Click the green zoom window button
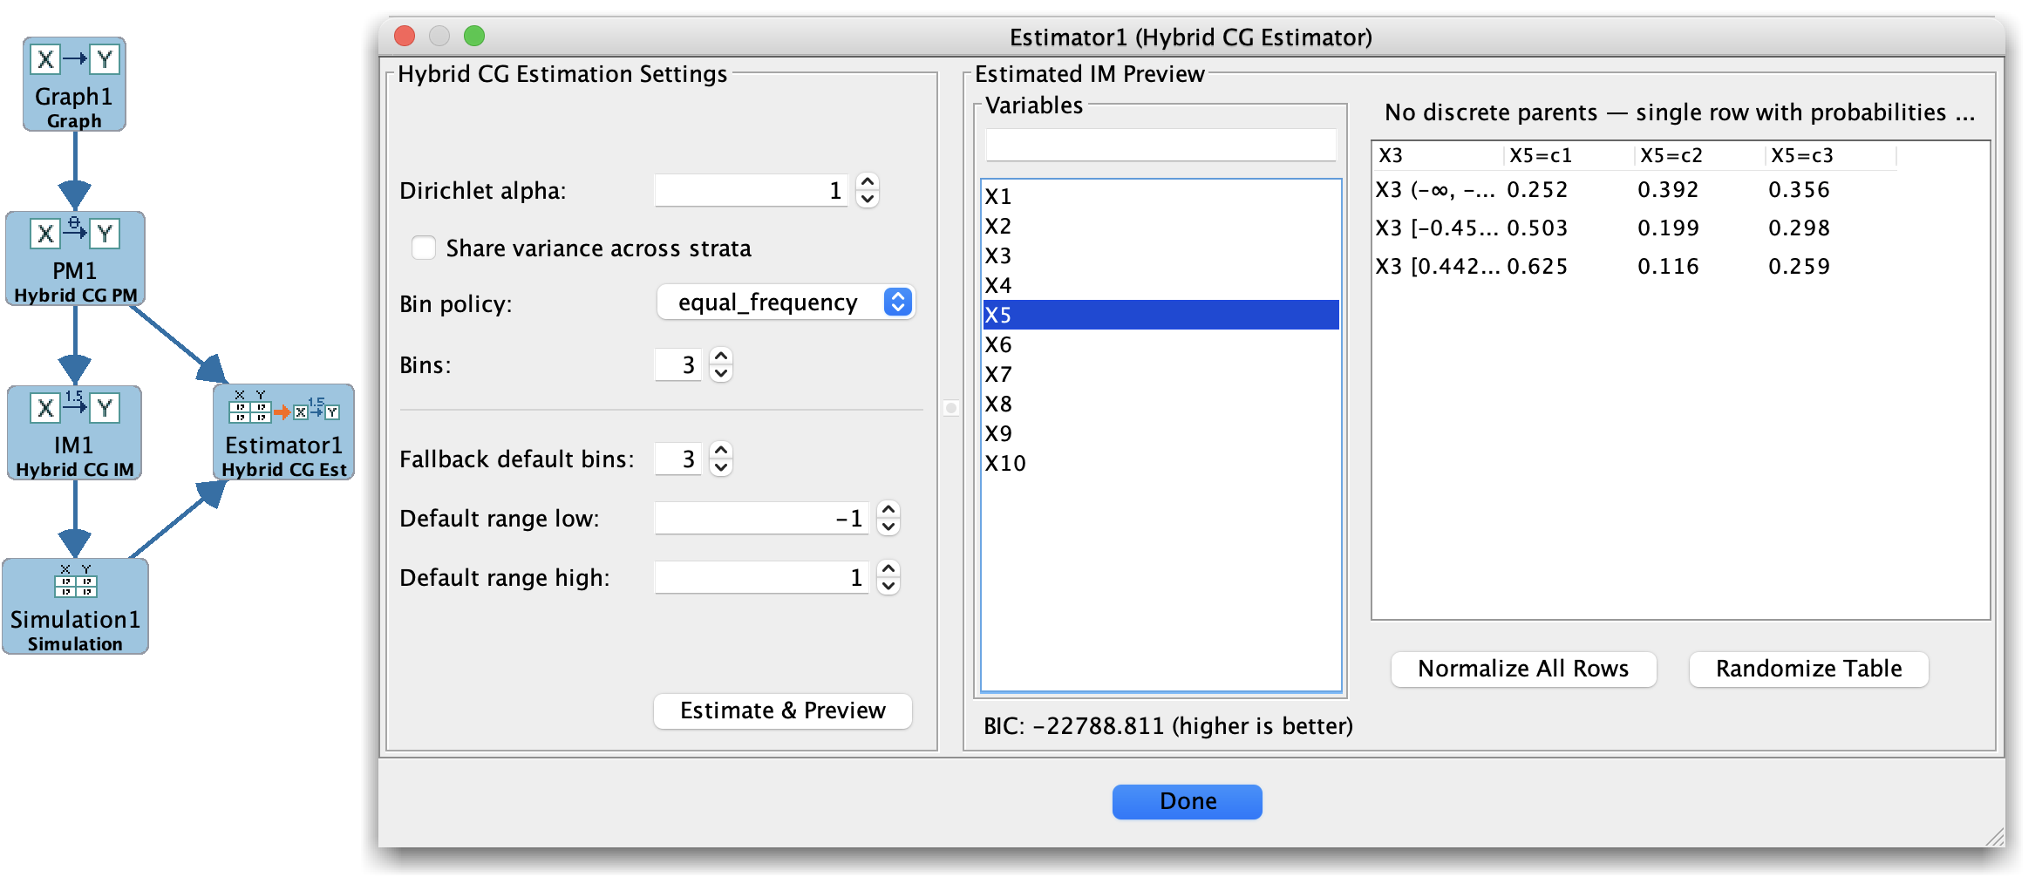 [x=474, y=36]
